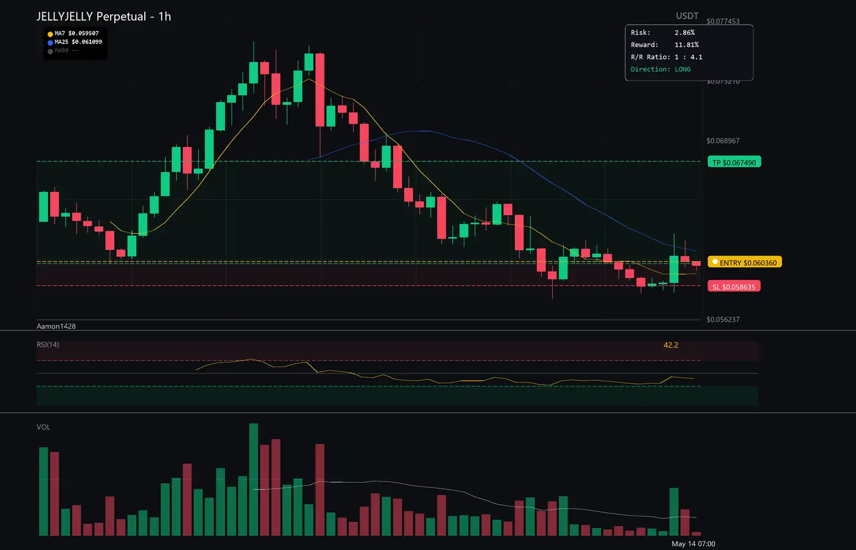This screenshot has height=550, width=856.
Task: Click the RSI(14) indicator label
Action: 48,345
